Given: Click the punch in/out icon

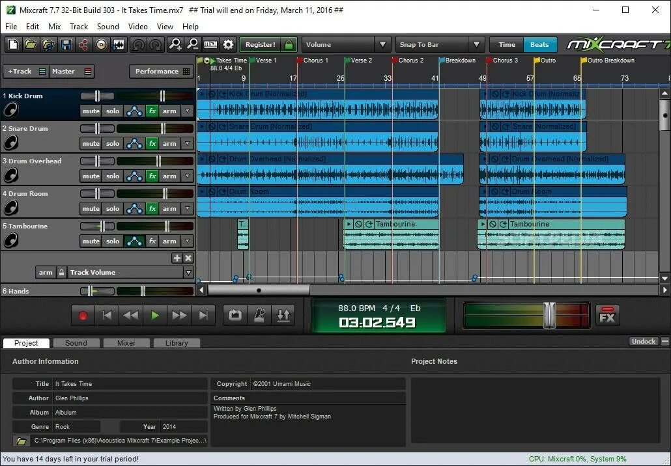Looking at the screenshot, I should [283, 316].
